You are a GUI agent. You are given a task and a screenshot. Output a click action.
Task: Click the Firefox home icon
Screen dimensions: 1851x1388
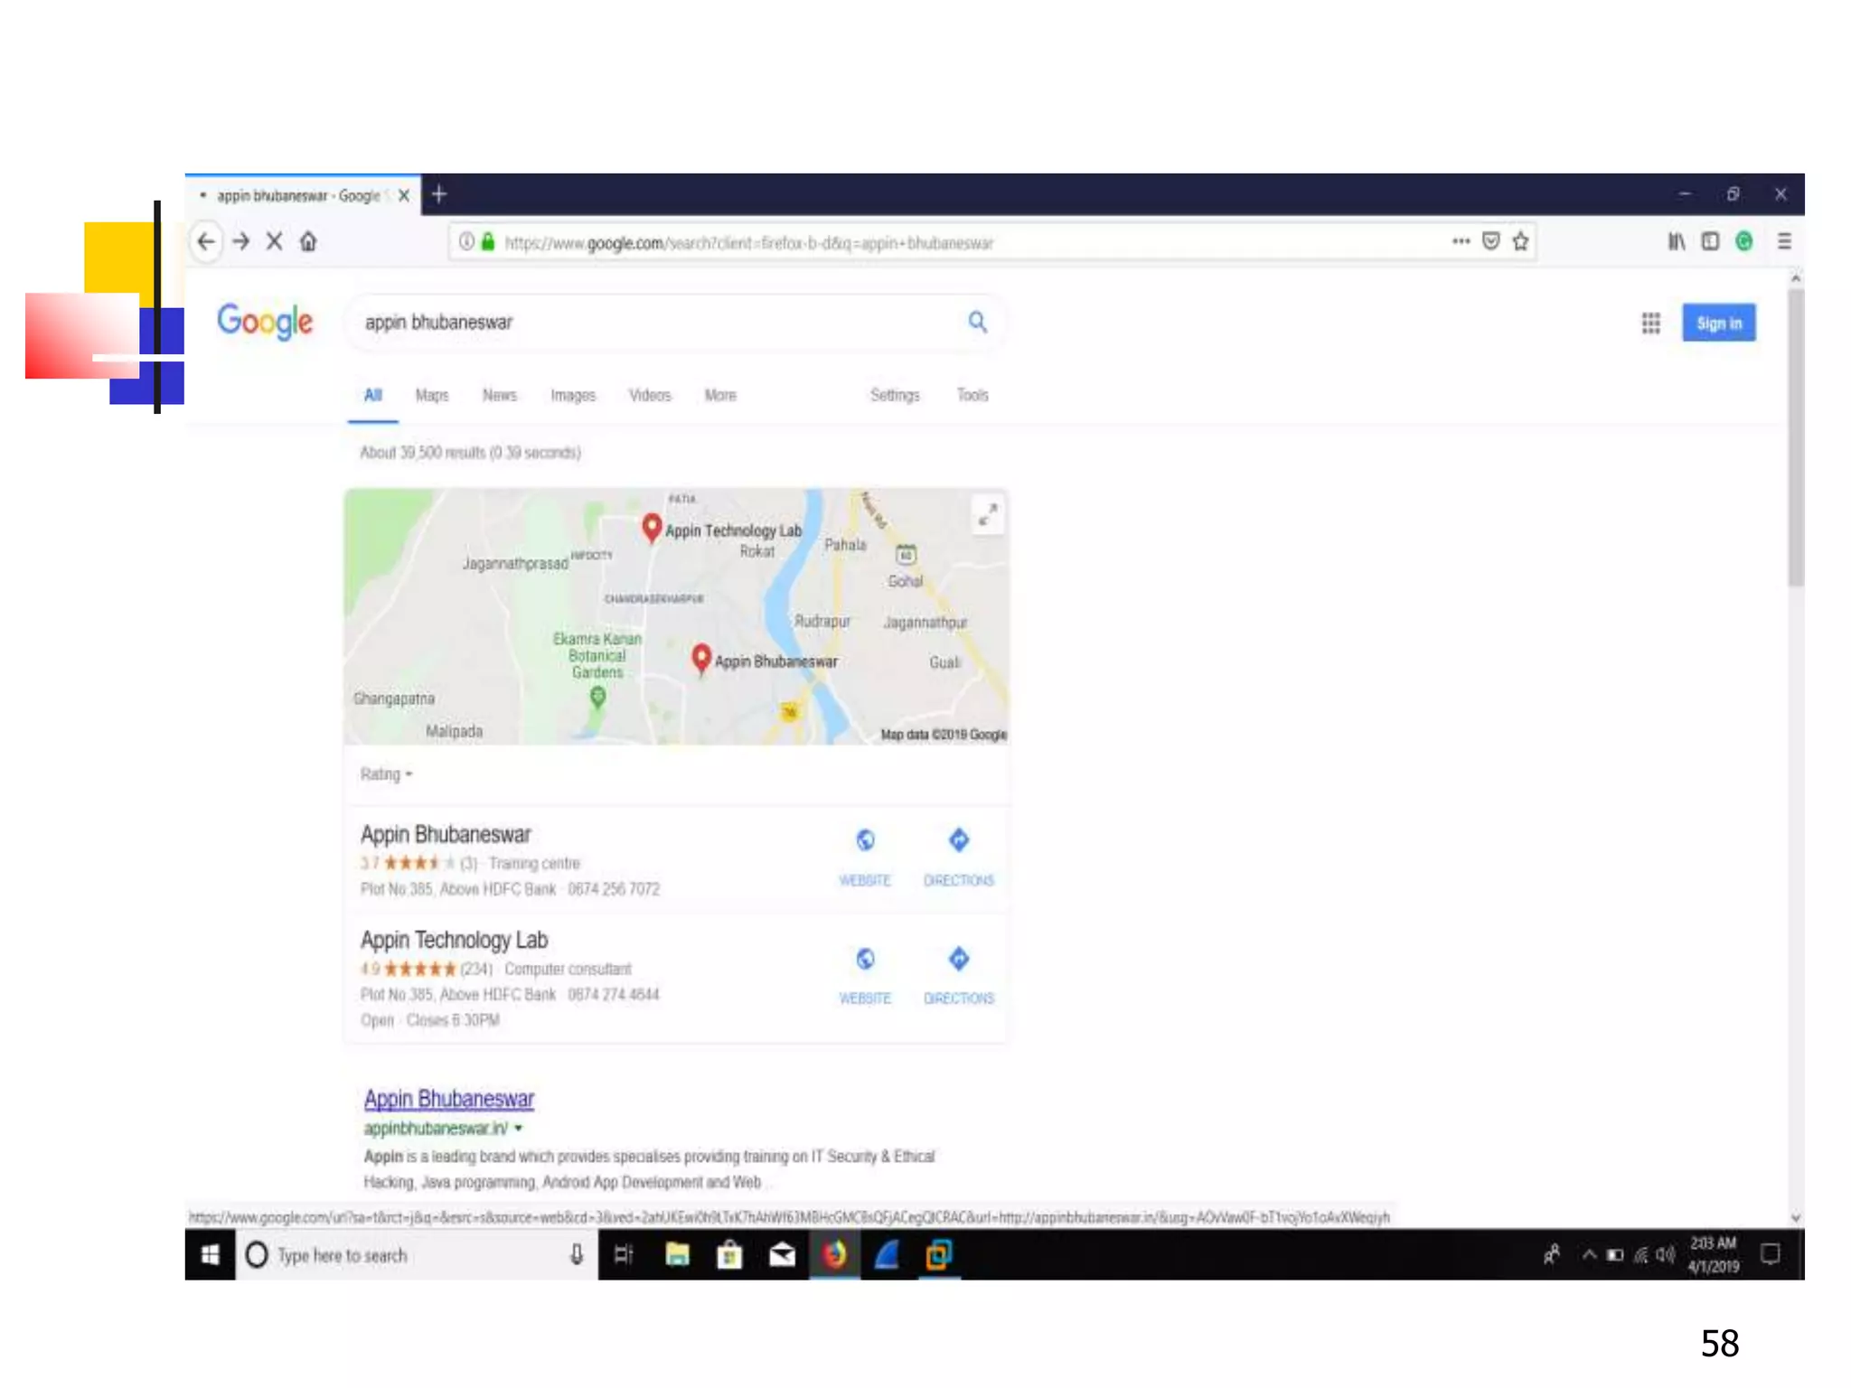pos(308,241)
